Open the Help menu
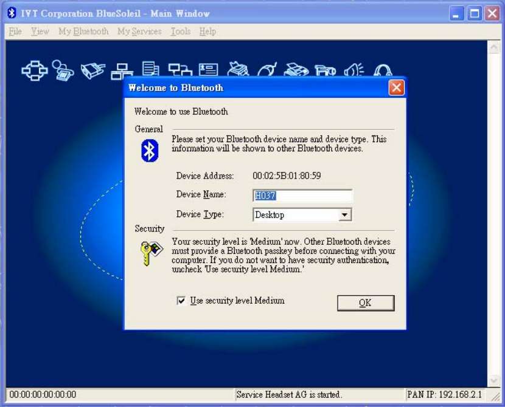 (207, 31)
